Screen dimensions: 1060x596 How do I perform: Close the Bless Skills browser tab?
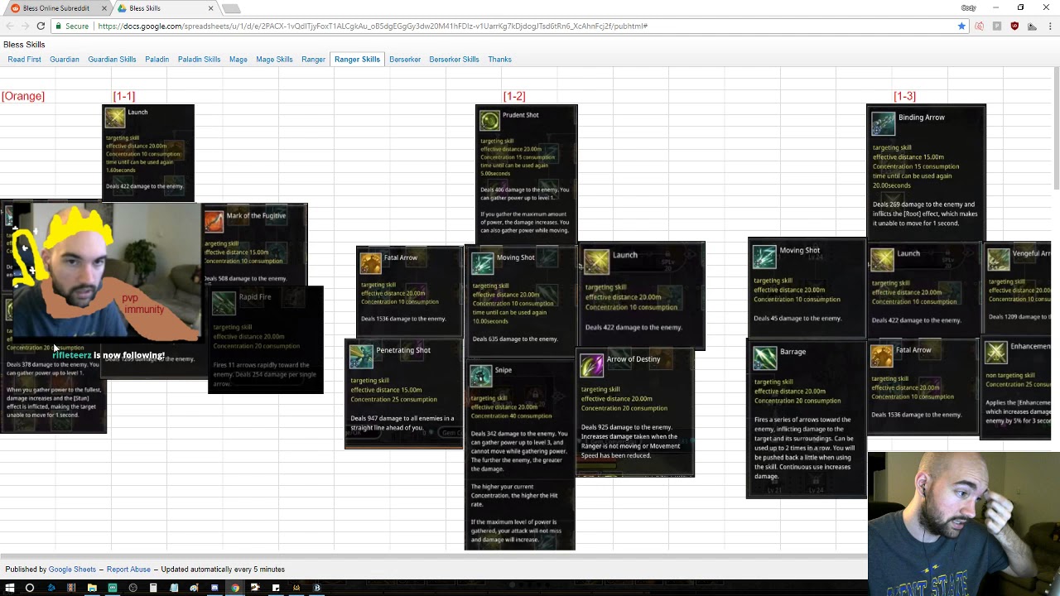(x=210, y=8)
